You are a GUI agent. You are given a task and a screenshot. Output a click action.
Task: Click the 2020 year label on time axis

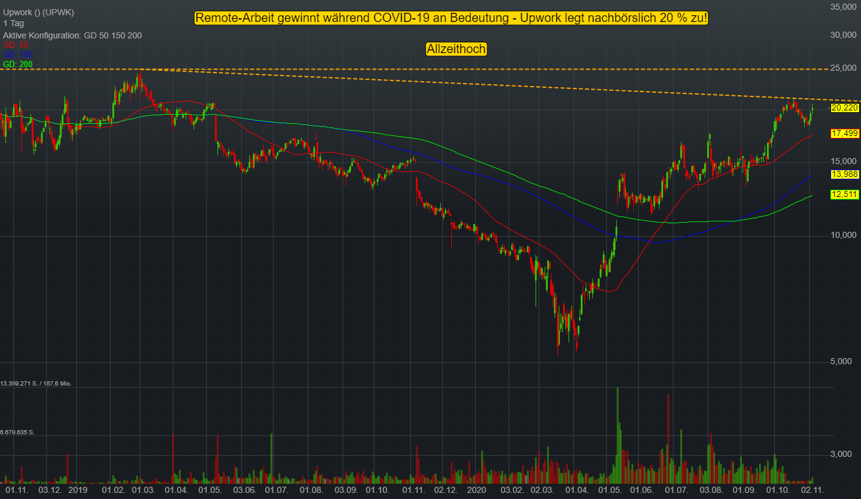pos(476,490)
